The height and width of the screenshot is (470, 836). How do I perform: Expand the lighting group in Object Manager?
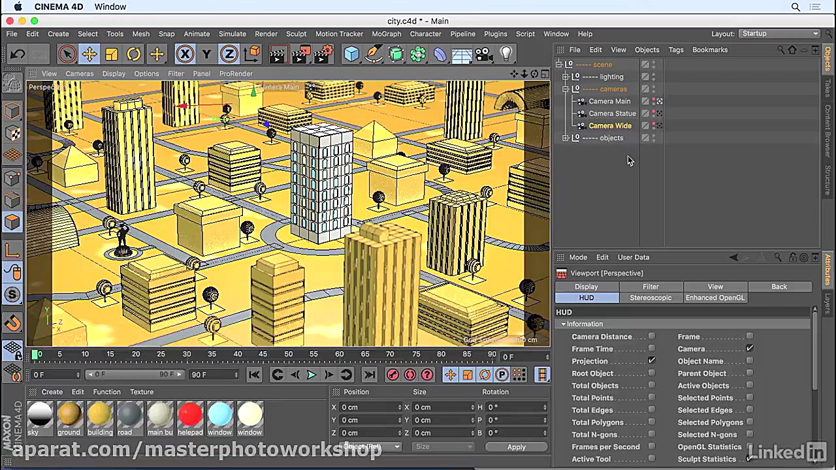tap(566, 77)
